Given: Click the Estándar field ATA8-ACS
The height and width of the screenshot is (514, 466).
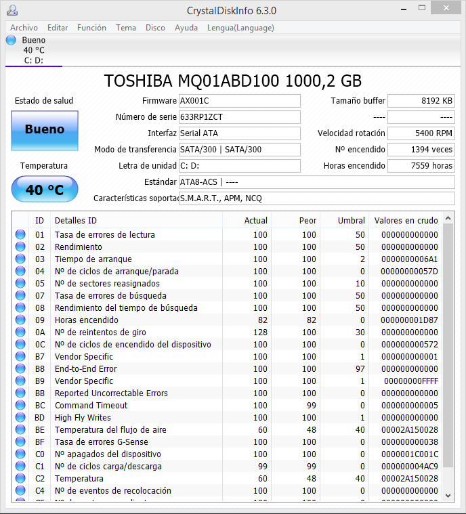Looking at the screenshot, I should 317,182.
